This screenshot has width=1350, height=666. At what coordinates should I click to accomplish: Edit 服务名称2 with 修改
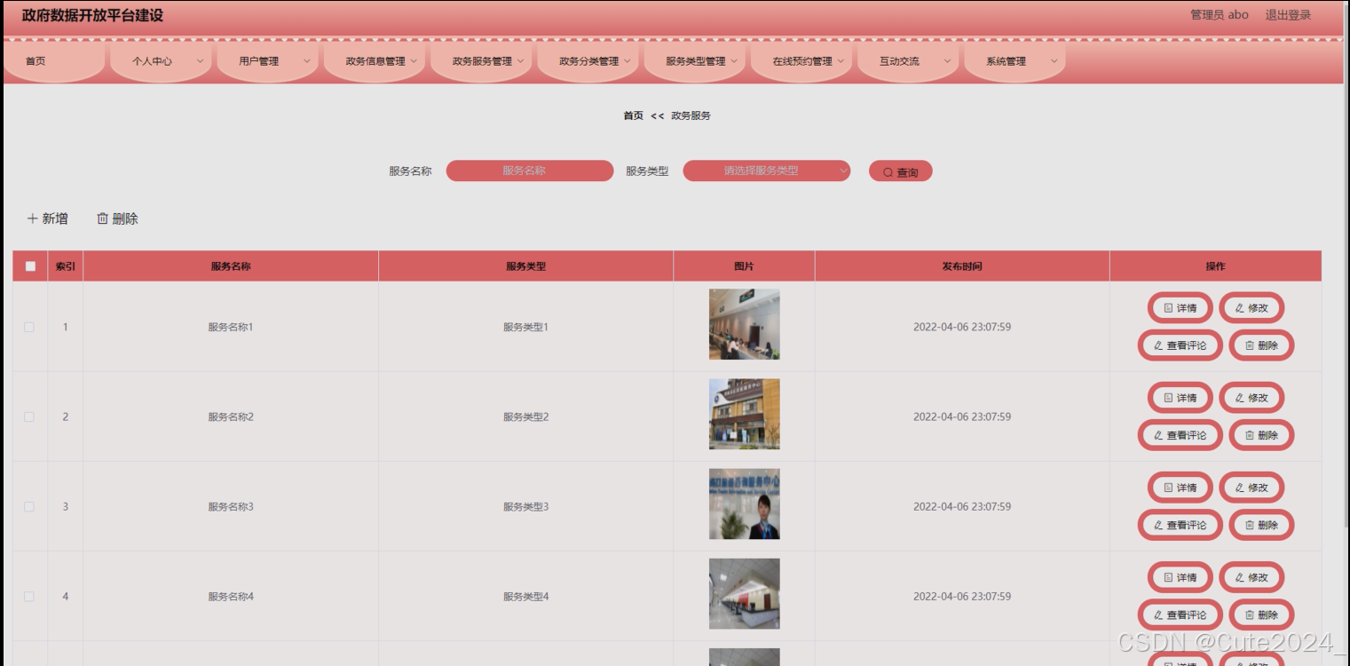point(1251,398)
